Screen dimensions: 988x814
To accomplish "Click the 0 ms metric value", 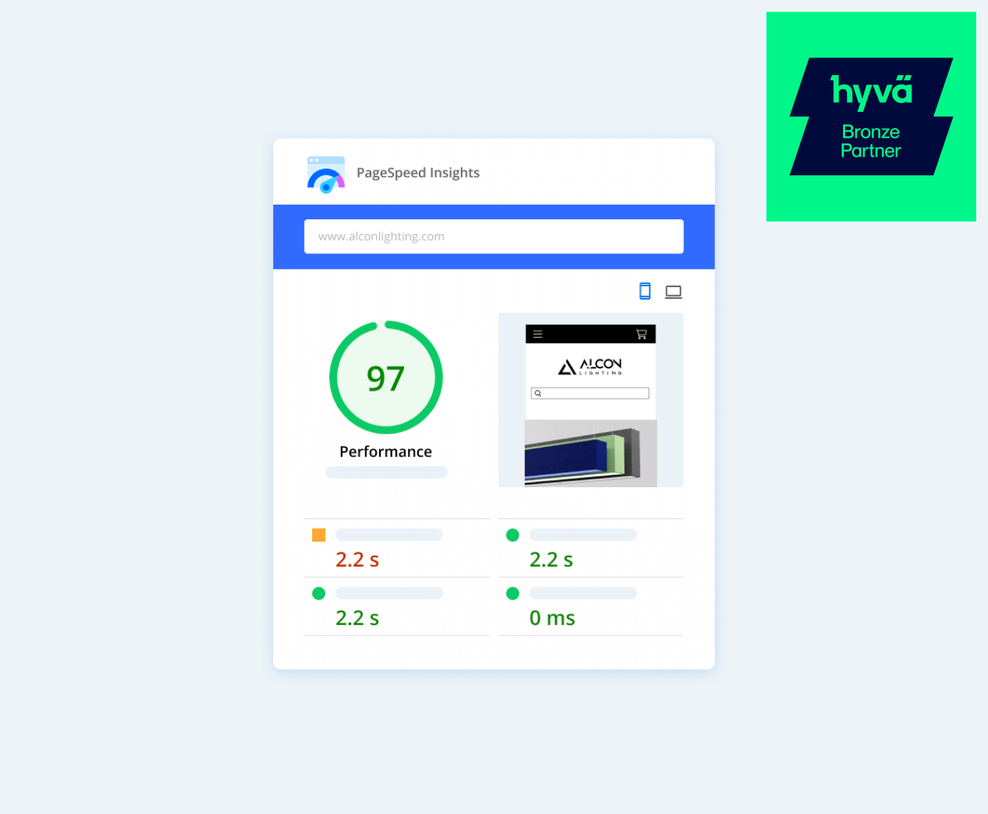I will (x=552, y=618).
